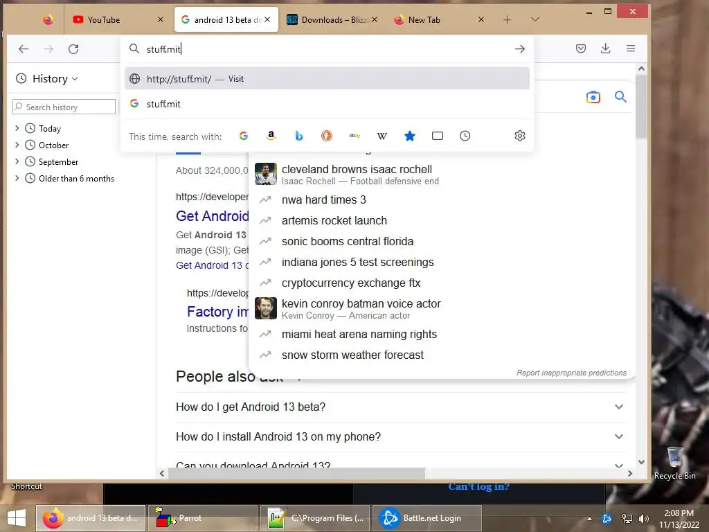Search in History clock icon

[465, 136]
